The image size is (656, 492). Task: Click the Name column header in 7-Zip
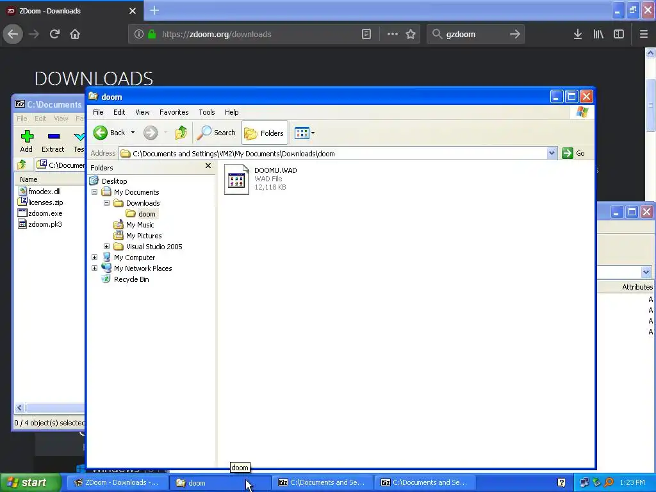[50, 179]
